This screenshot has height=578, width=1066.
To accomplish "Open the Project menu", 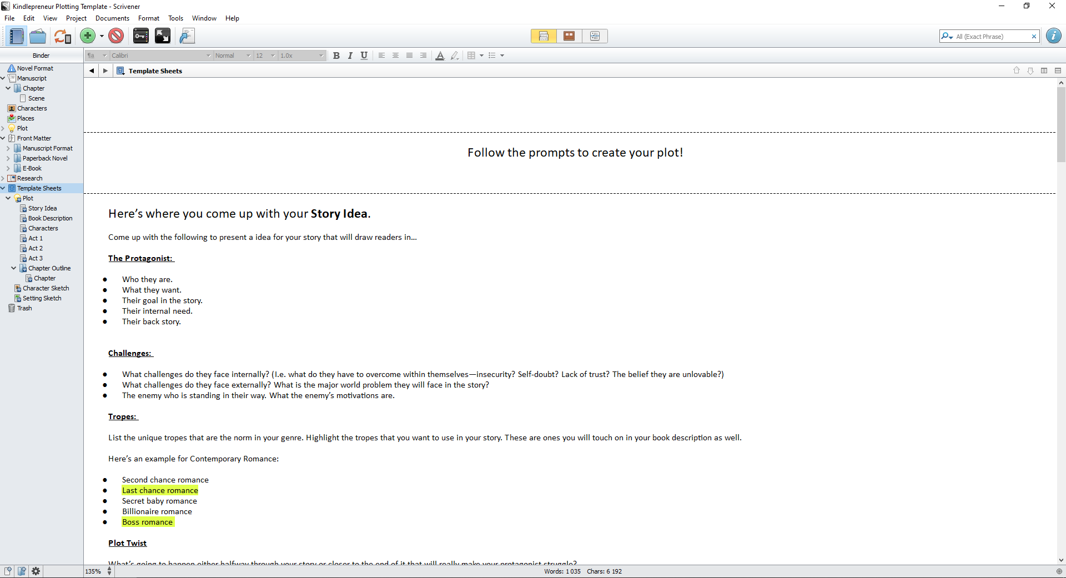I will click(76, 18).
